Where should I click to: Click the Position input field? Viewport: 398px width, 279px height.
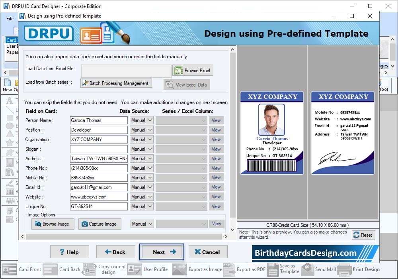coord(99,130)
